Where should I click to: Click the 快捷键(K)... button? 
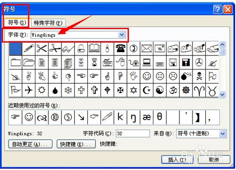[x=76, y=144]
